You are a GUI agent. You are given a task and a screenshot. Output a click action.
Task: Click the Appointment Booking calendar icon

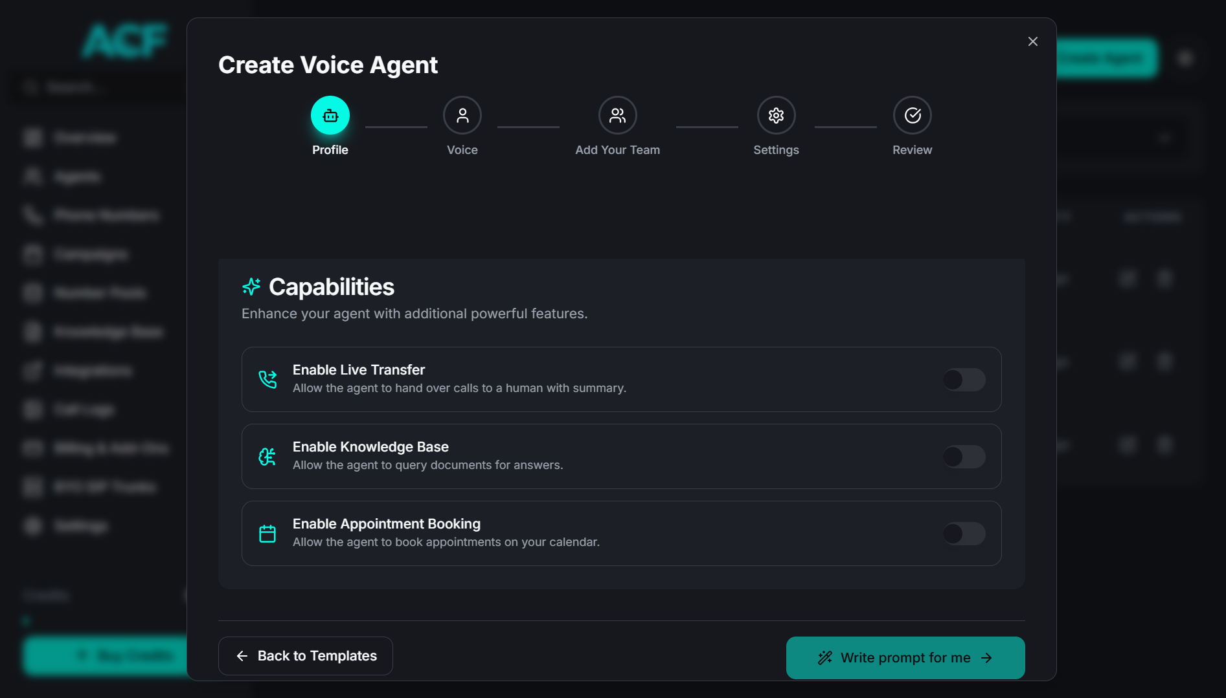267,533
